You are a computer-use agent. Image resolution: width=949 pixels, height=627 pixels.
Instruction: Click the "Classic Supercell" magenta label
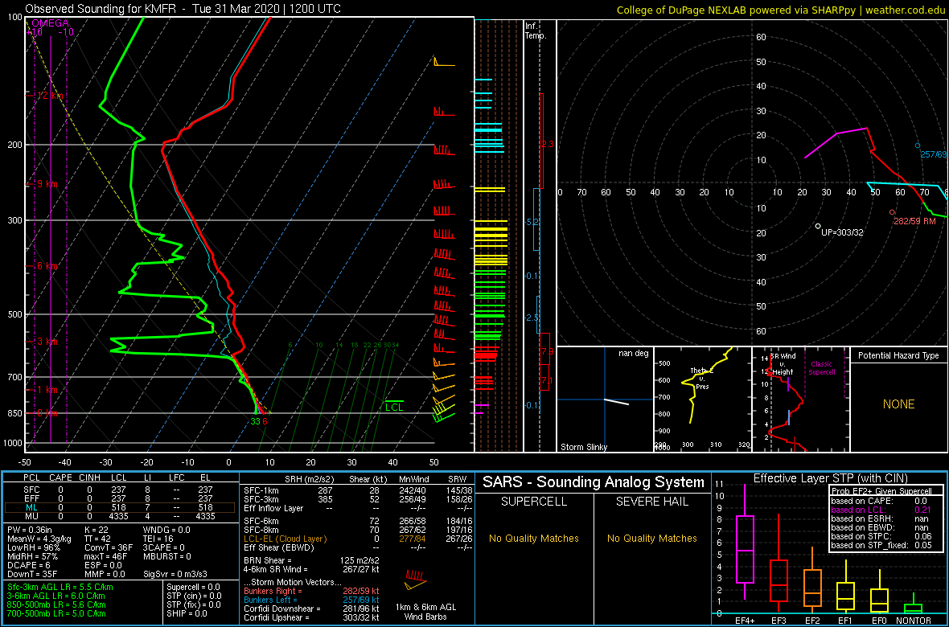pos(824,369)
